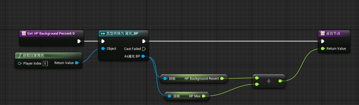Click the Player Index value field
The height and width of the screenshot is (105, 359).
(45, 63)
